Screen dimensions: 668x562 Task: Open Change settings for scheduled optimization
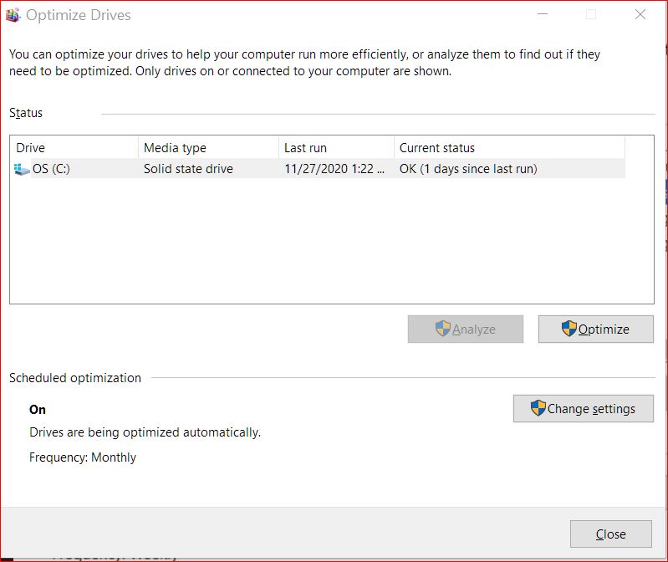[x=584, y=409]
